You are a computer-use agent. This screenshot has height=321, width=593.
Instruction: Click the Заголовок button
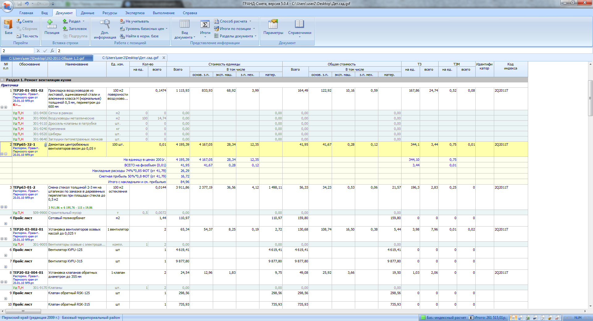click(75, 29)
